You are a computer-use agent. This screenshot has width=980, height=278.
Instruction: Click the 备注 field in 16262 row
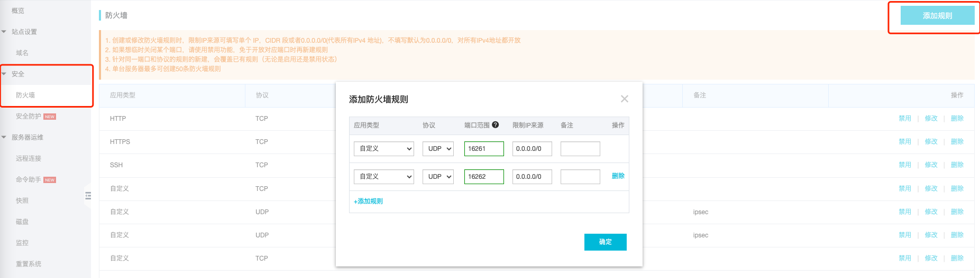coord(580,177)
